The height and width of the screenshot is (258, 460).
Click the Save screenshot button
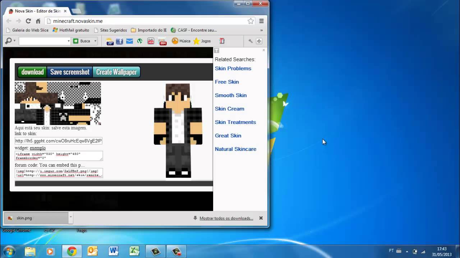[70, 72]
